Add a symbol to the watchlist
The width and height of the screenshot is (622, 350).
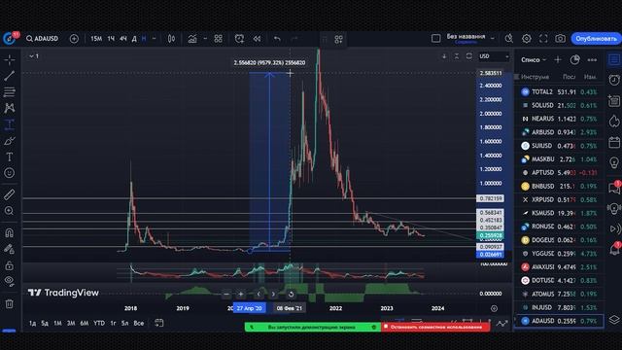(x=558, y=59)
